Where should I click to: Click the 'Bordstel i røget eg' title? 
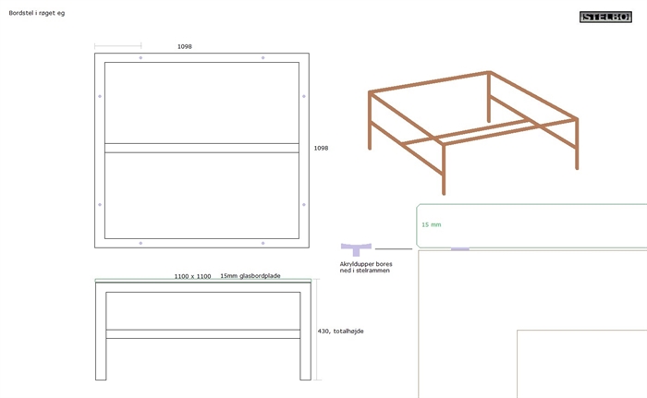click(36, 14)
